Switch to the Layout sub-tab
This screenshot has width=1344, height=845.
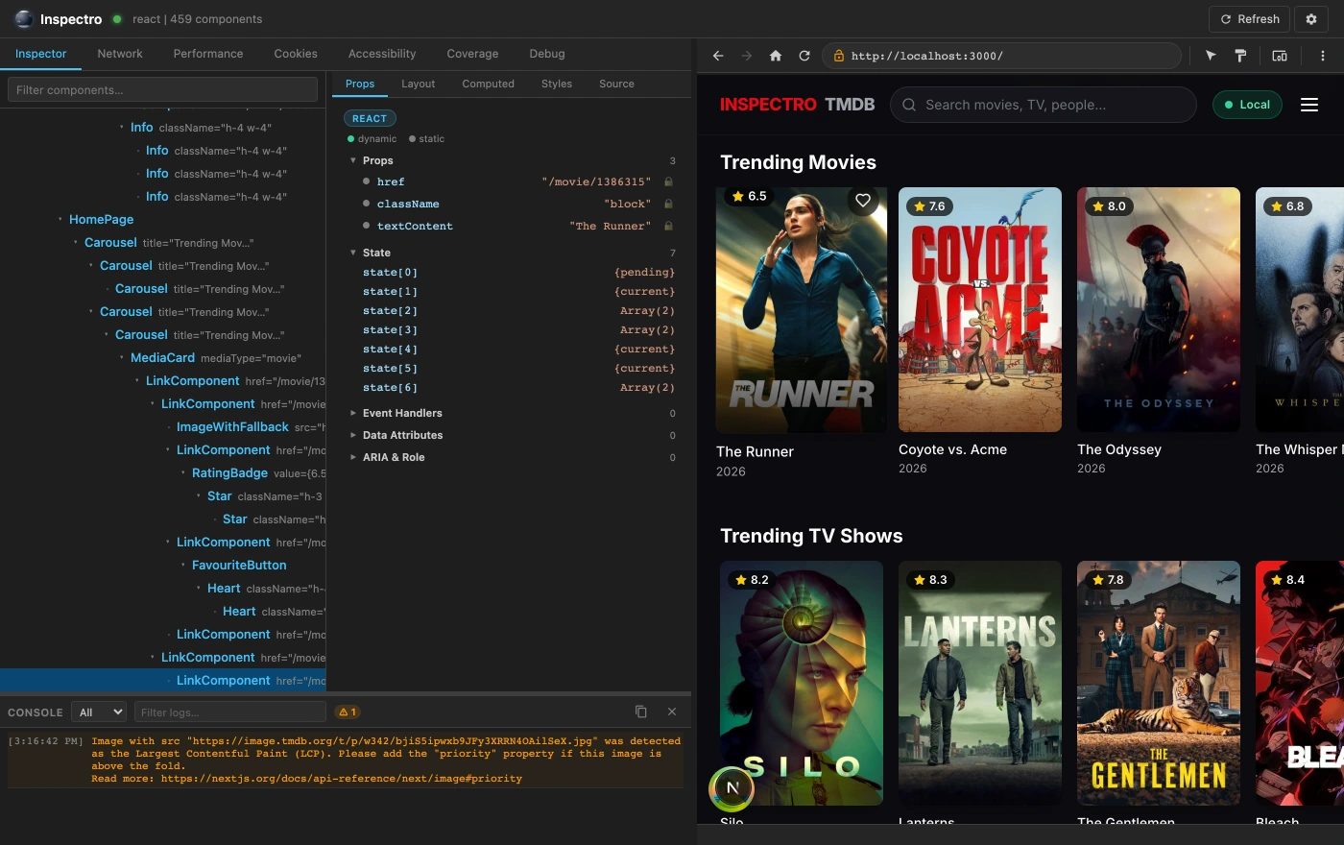click(x=418, y=84)
